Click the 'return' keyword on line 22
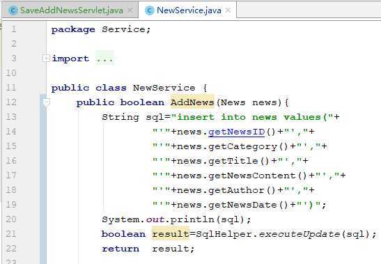381x264 pixels. [x=120, y=249]
